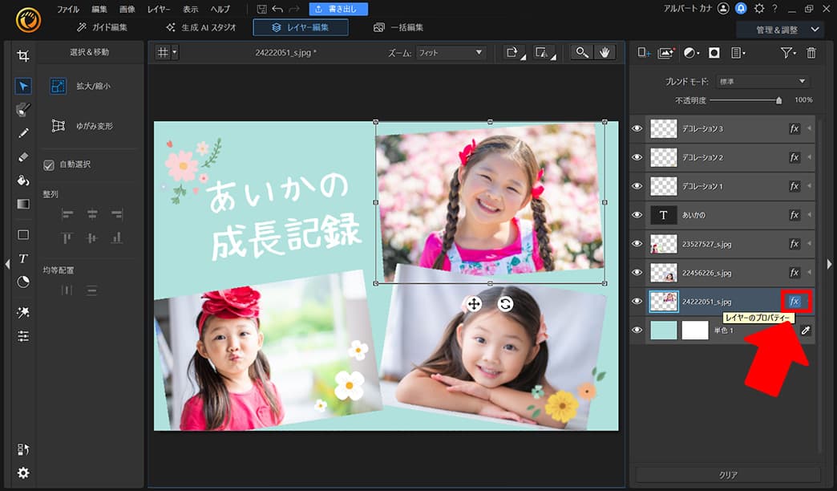Screen dimensions: 837x491
Task: Hide the 単色 1 background layer
Action: 637,330
